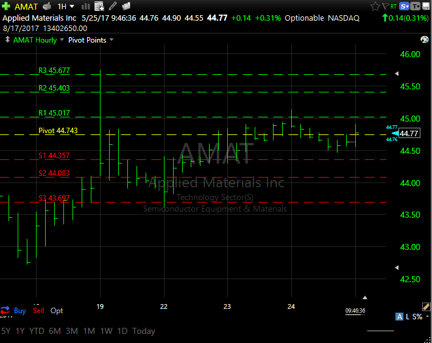This screenshot has height=343, width=432.
Task: Click the S3 43.697 support label
Action: [54, 198]
